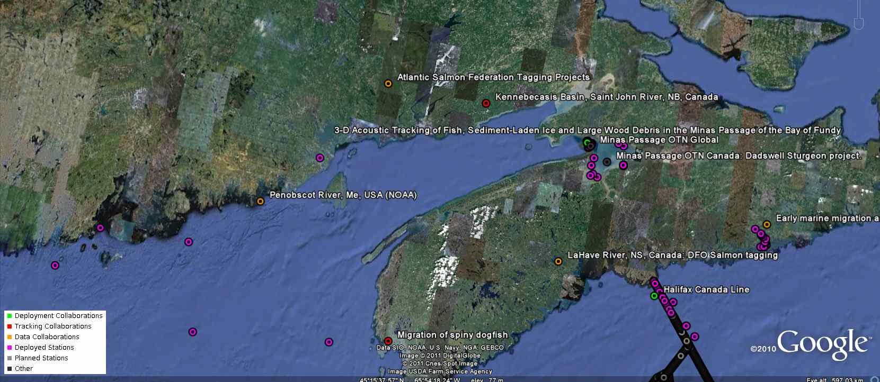This screenshot has height=382, width=880.
Task: Click the dark Dadswell Sturgeon project marker
Action: pyautogui.click(x=607, y=162)
